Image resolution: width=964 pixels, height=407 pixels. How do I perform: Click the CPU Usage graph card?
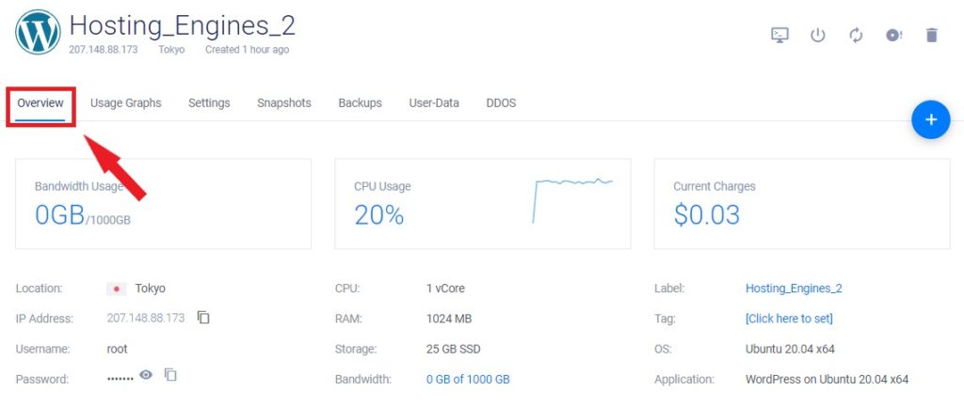483,204
